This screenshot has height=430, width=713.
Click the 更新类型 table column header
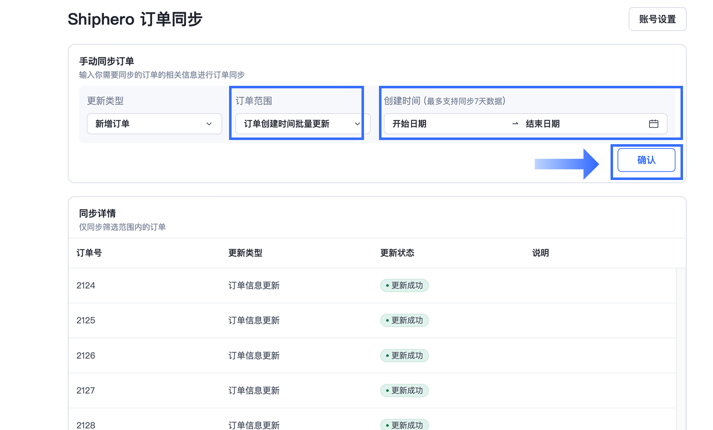pyautogui.click(x=245, y=253)
